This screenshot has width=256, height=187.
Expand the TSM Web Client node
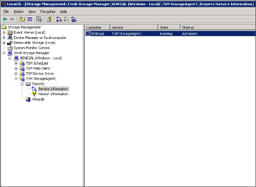coord(16,68)
